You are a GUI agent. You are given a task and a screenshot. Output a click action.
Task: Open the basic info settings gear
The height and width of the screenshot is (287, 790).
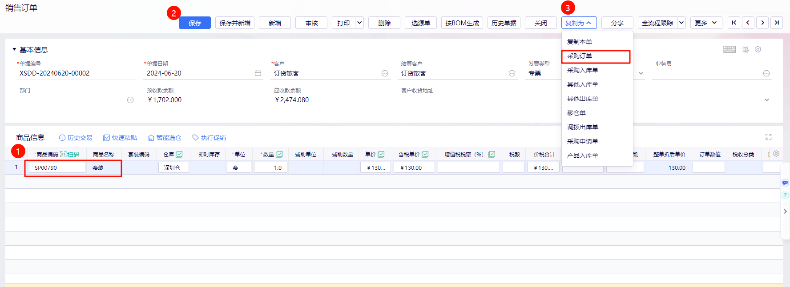[758, 49]
